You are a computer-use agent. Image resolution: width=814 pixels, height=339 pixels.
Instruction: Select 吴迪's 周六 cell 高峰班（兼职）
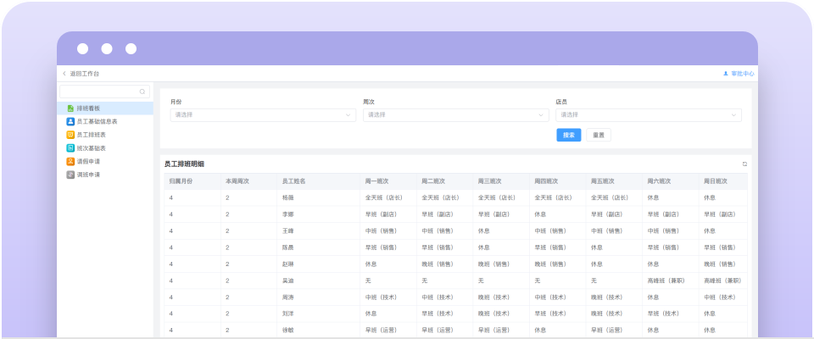(x=666, y=281)
